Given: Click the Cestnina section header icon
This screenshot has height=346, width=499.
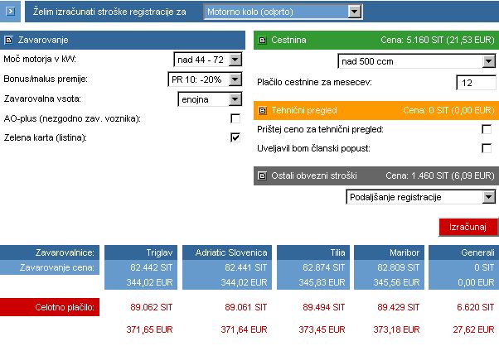Looking at the screenshot, I should pos(262,40).
